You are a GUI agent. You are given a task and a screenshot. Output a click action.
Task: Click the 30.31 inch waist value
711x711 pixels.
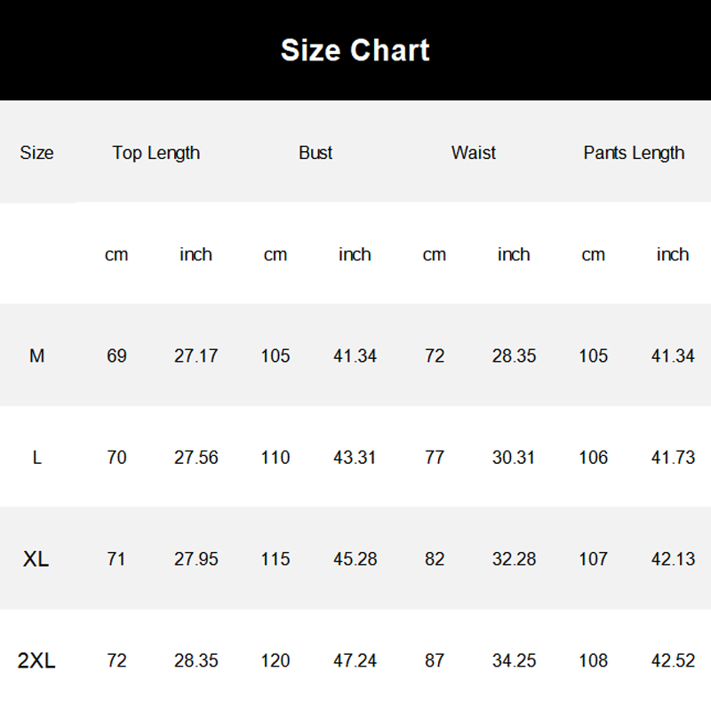[514, 458]
